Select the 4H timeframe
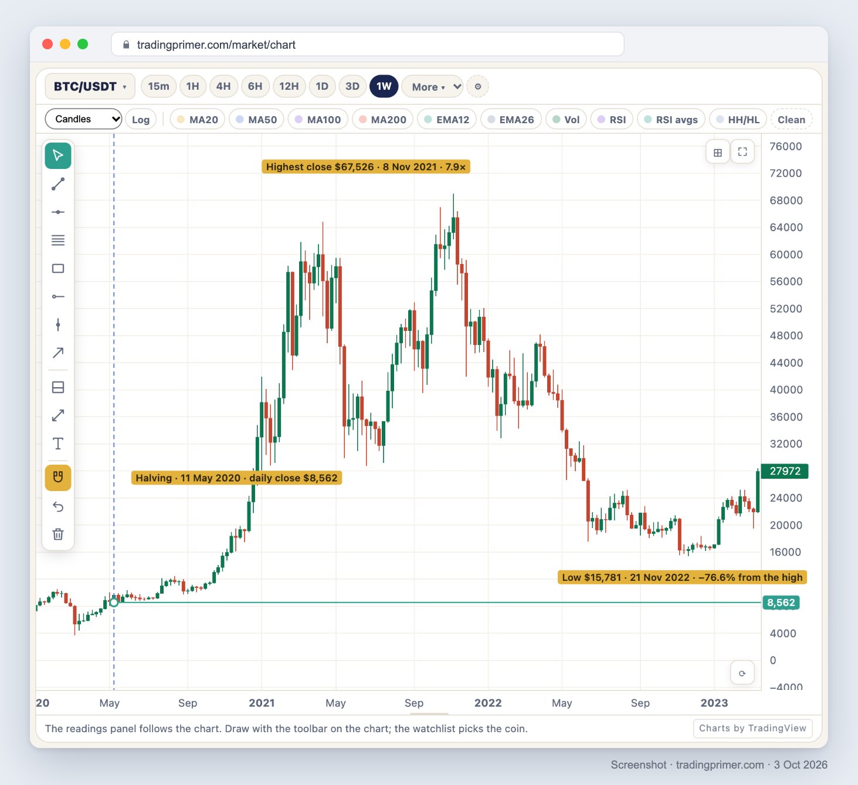Viewport: 858px width, 785px height. 223,86
